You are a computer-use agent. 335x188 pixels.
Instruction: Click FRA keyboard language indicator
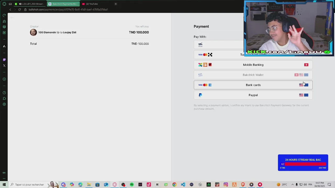(310, 185)
